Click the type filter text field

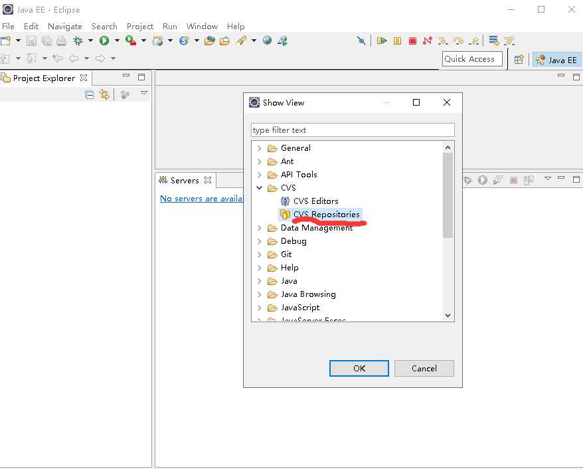pyautogui.click(x=353, y=130)
